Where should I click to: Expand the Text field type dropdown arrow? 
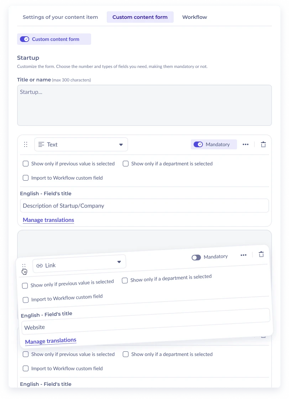tap(121, 145)
